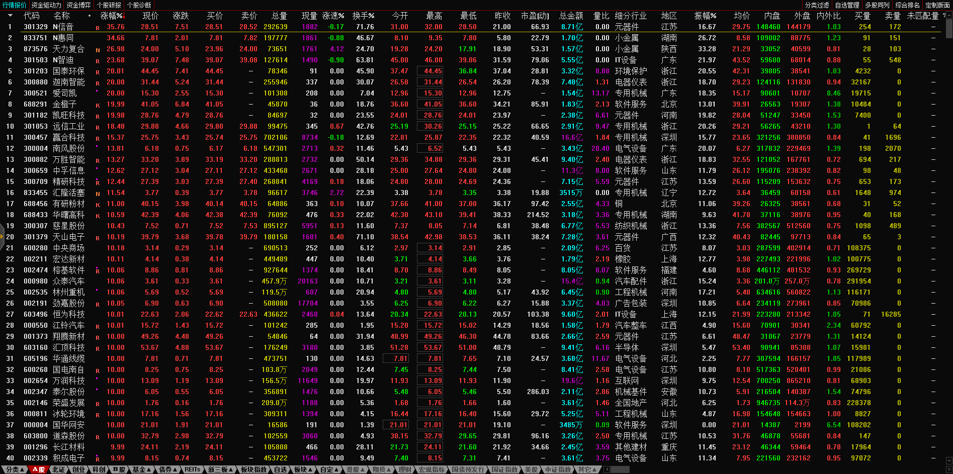This screenshot has width=953, height=474.
Task: Click the bottom tab bar left-scroll arrow
Action: (607, 469)
